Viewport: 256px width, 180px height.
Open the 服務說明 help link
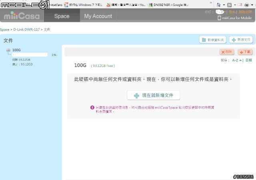coord(245,12)
